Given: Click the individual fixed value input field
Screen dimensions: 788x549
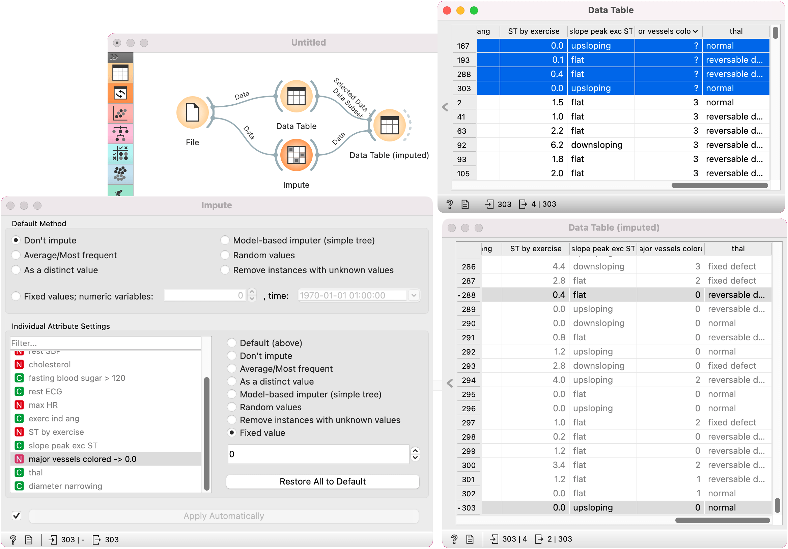Looking at the screenshot, I should click(318, 454).
